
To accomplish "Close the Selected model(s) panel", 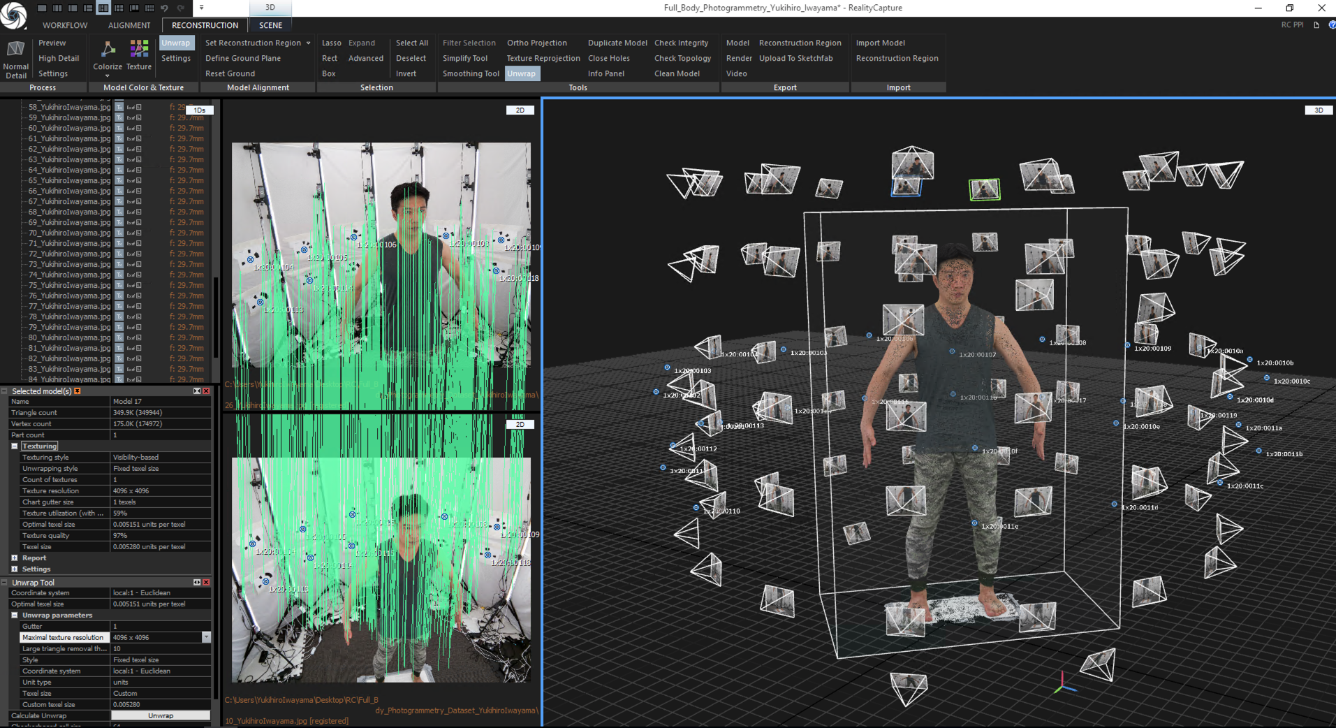I will click(x=206, y=391).
